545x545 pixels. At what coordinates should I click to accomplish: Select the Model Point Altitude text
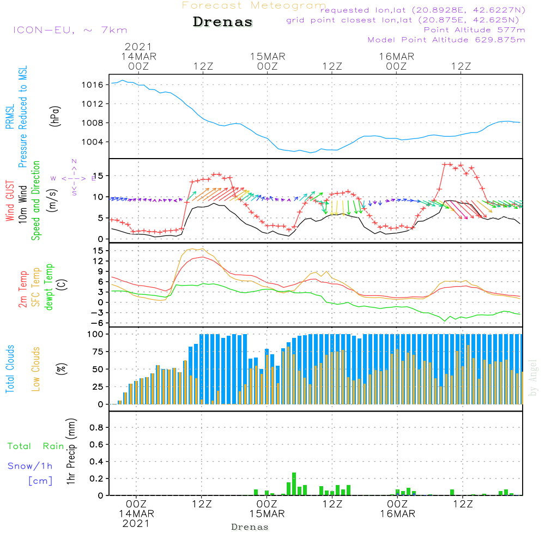tap(446, 40)
